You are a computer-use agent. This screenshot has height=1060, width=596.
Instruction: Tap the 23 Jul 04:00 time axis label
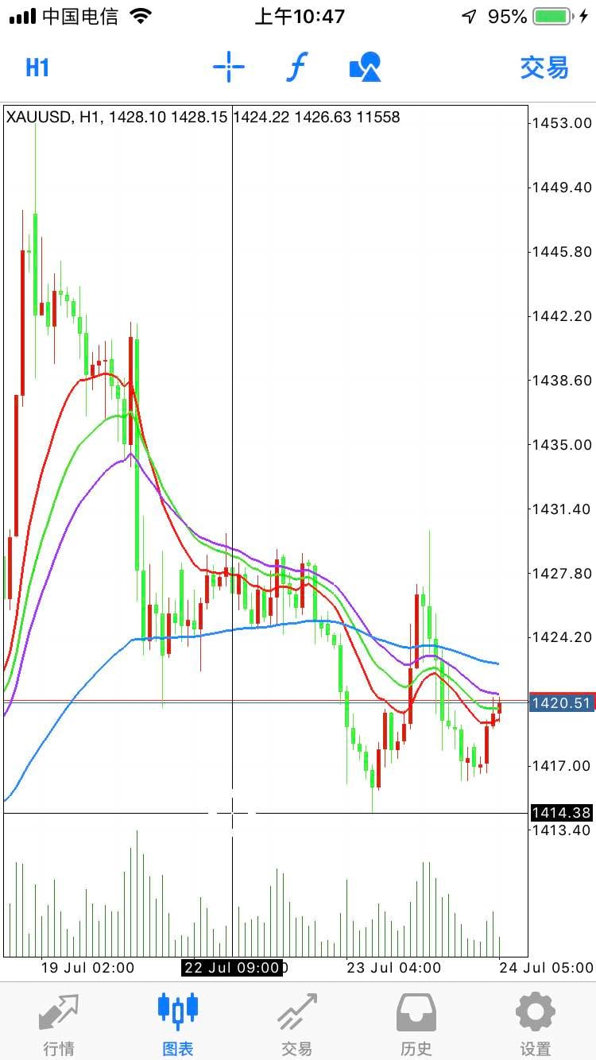(393, 968)
